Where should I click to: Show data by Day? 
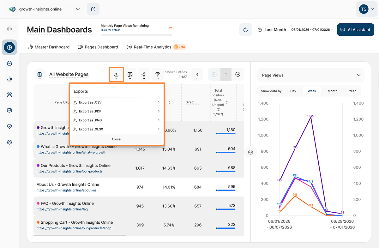(x=293, y=91)
